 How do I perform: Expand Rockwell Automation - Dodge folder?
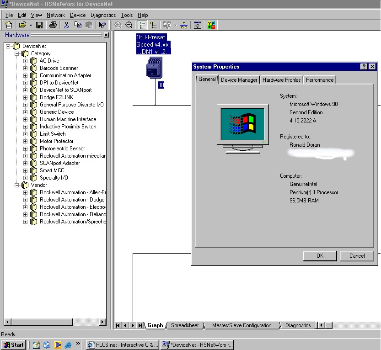(25, 200)
